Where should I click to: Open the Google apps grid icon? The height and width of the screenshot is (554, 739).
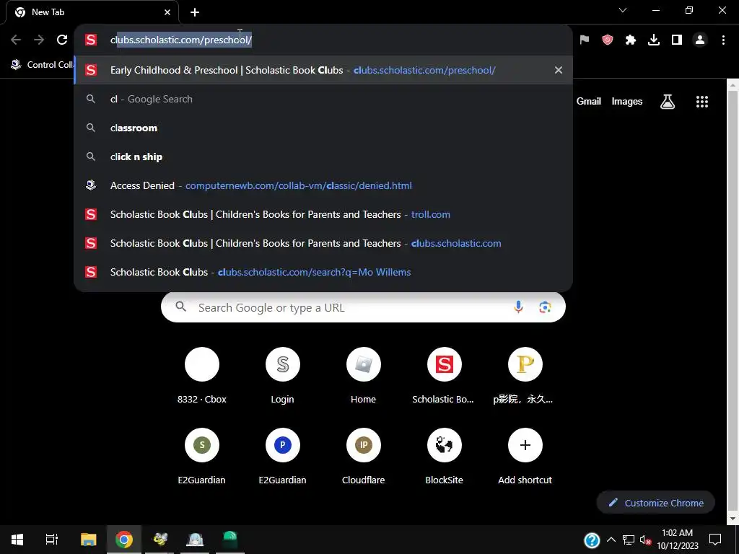(x=702, y=101)
